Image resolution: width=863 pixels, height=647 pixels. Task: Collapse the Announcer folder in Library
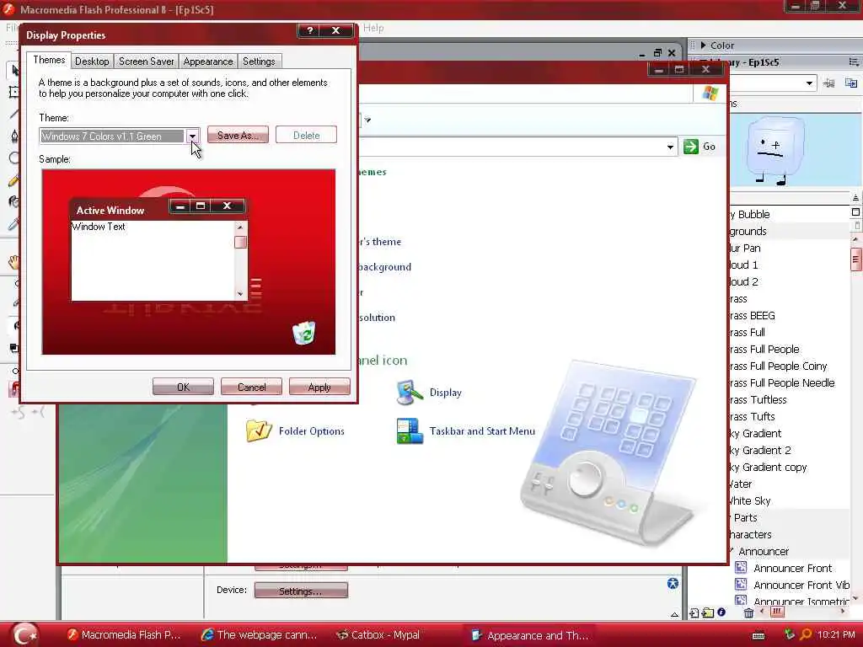click(732, 551)
